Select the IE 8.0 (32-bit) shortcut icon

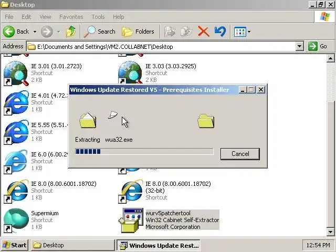point(131,191)
